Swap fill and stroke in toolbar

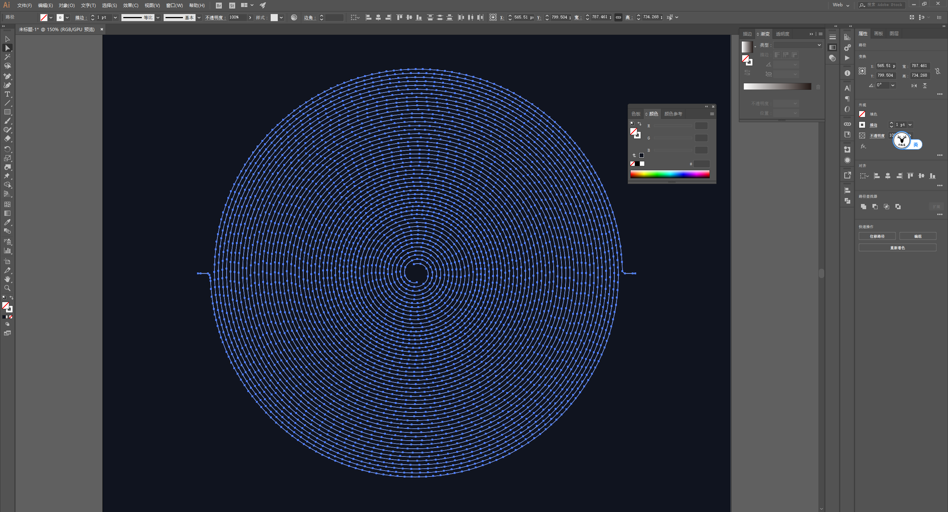pos(11,297)
